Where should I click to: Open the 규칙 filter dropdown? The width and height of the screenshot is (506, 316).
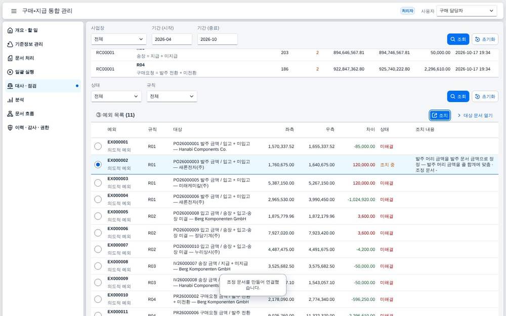(x=172, y=97)
